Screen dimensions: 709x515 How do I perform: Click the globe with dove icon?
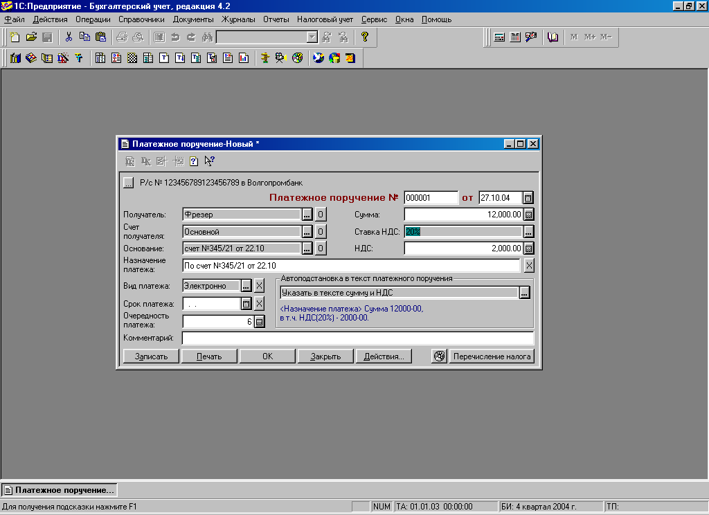[318, 58]
